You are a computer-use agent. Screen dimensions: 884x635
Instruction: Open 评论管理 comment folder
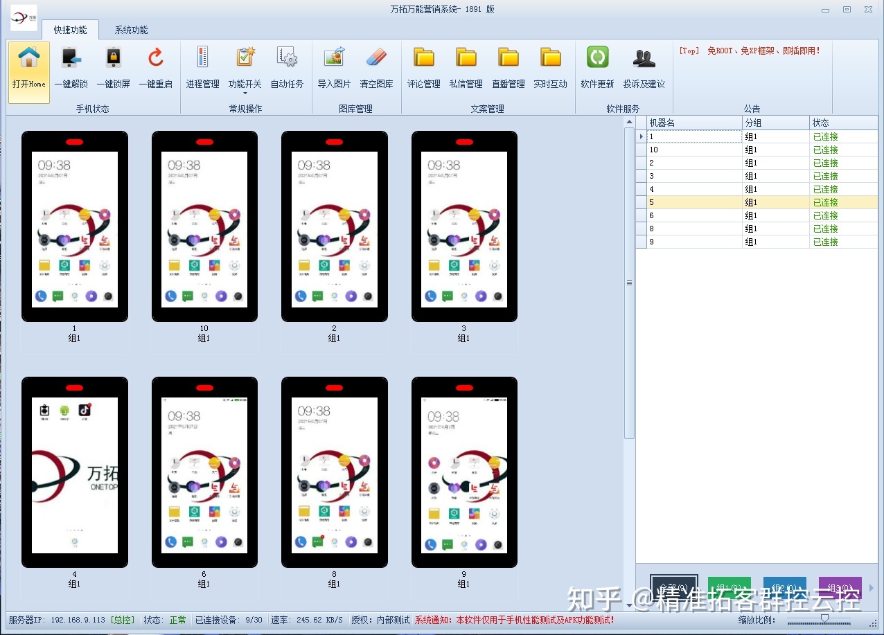pos(423,58)
